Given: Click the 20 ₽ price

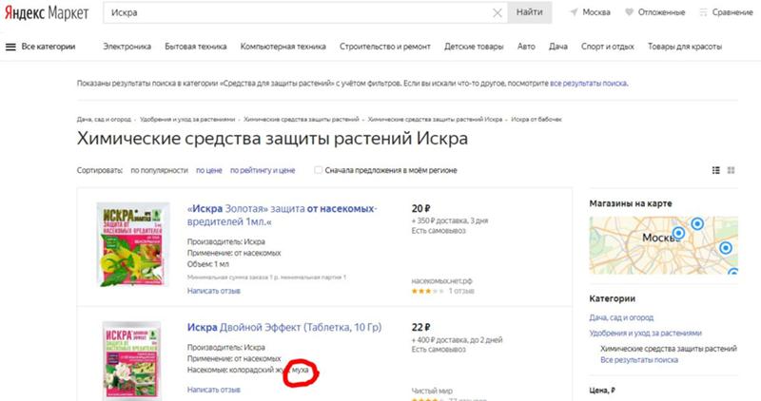Looking at the screenshot, I should (420, 208).
